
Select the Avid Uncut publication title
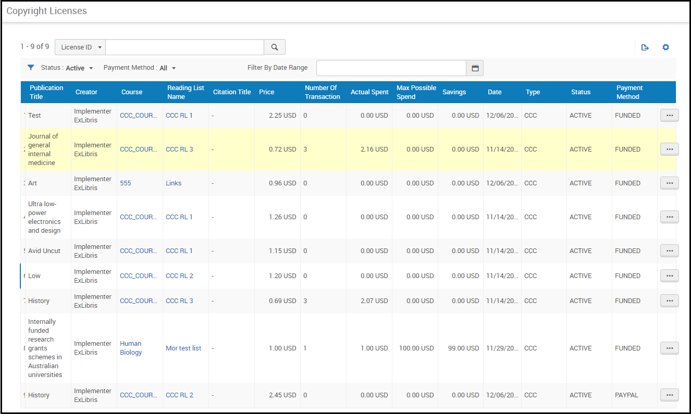(x=44, y=251)
